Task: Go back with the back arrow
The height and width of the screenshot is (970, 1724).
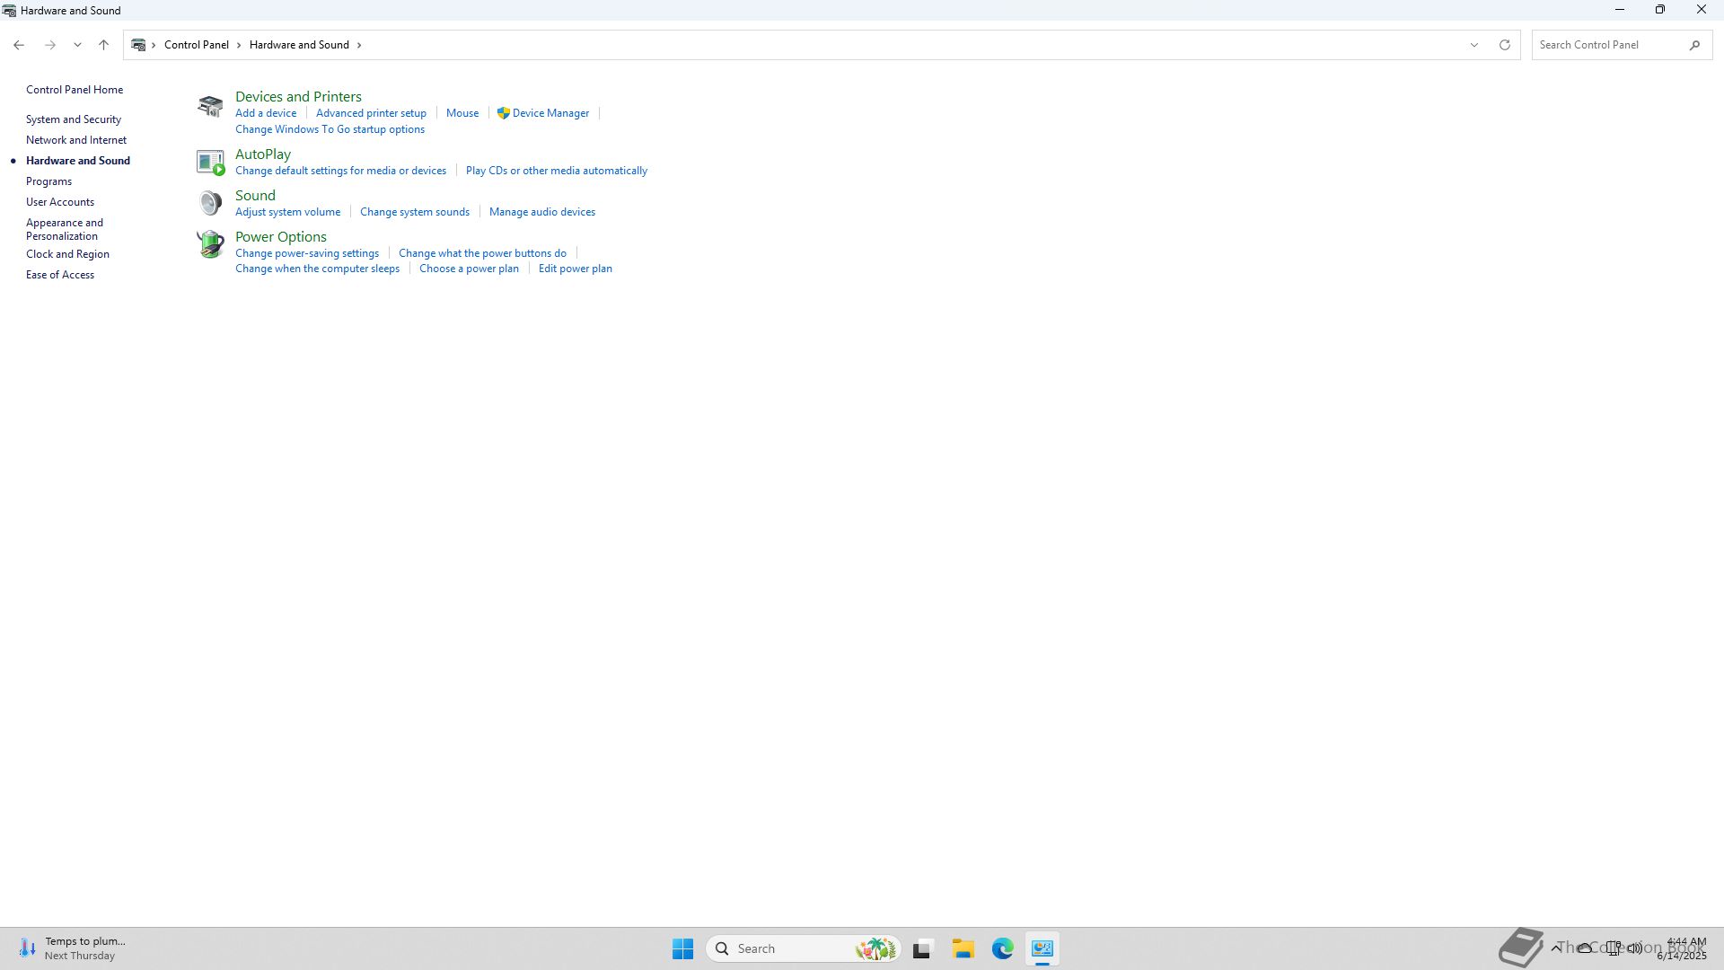Action: (19, 45)
